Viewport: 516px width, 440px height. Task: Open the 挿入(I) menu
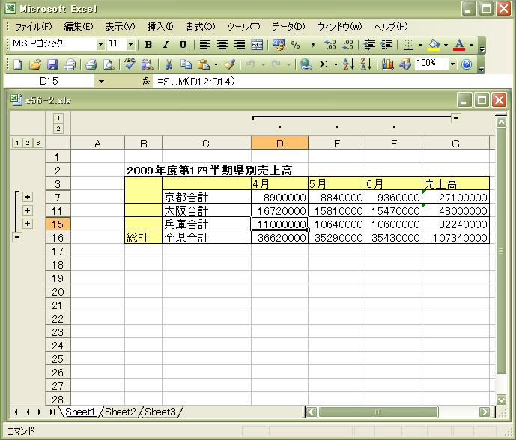160,27
